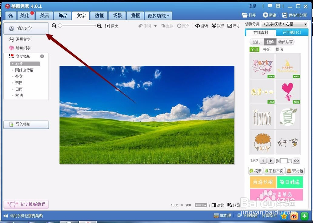Click the 原图 original image button
Image resolution: width=313 pixels, height=223 pixels.
[x=183, y=26]
